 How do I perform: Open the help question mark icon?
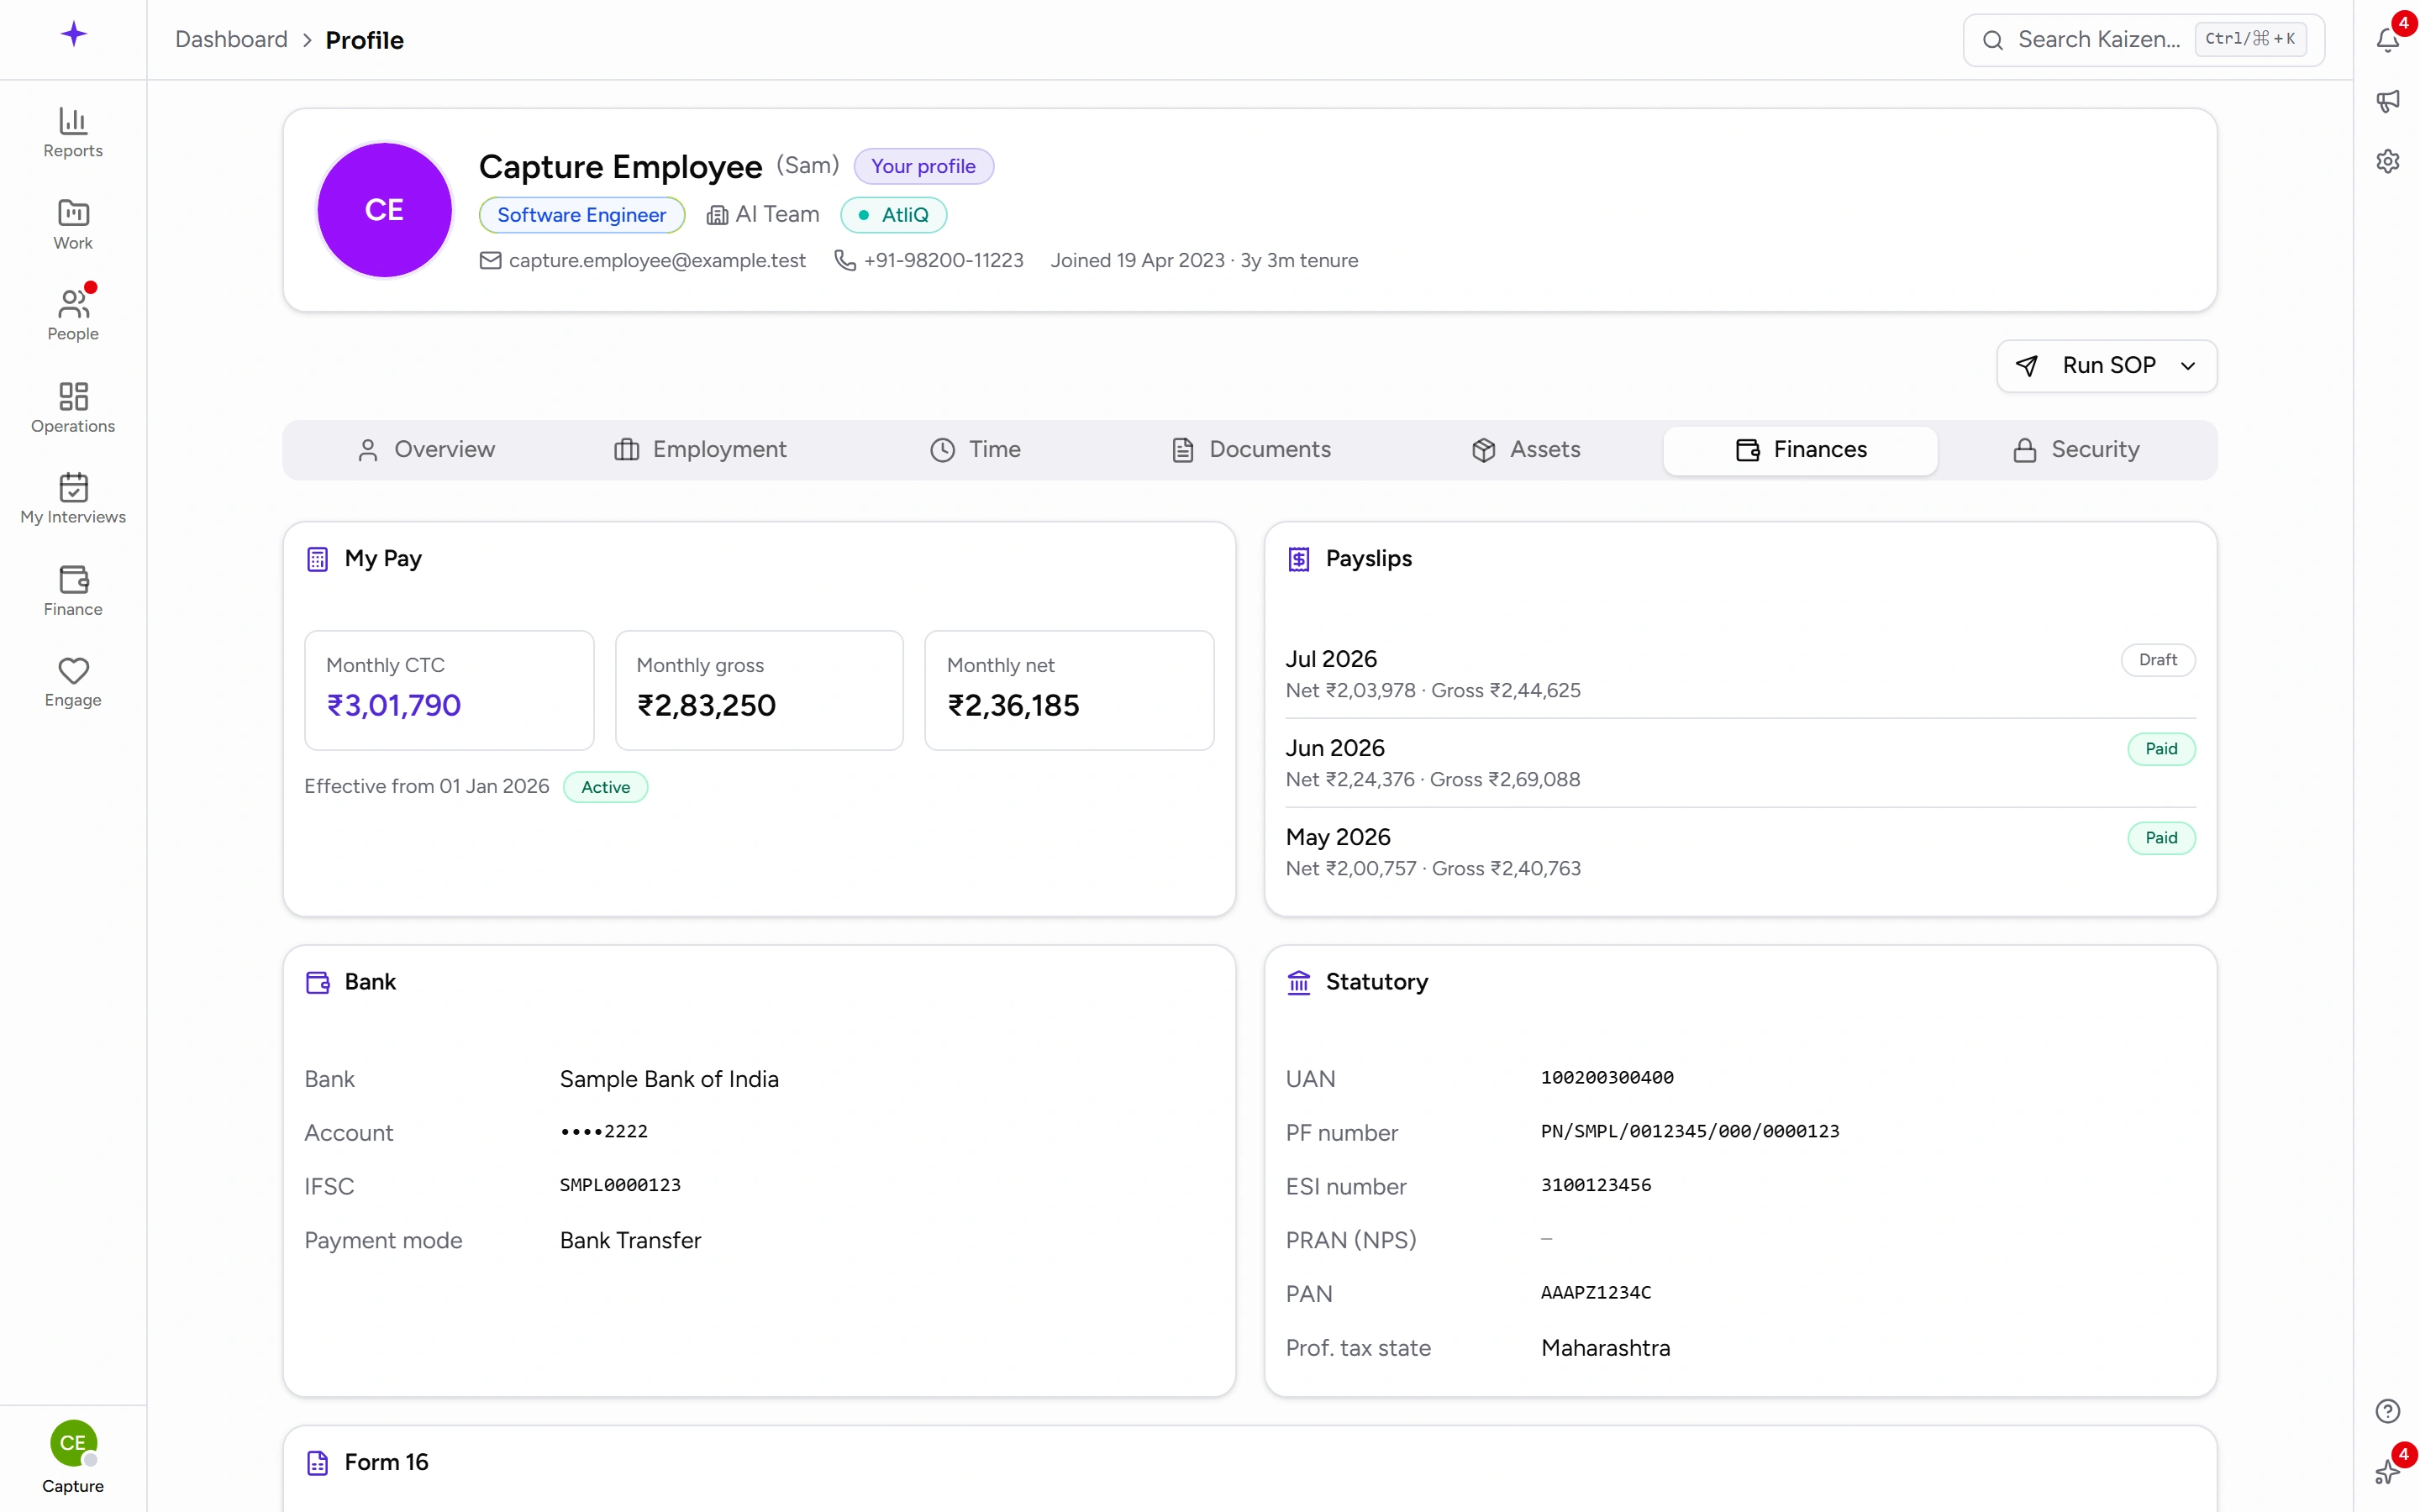(2387, 1411)
